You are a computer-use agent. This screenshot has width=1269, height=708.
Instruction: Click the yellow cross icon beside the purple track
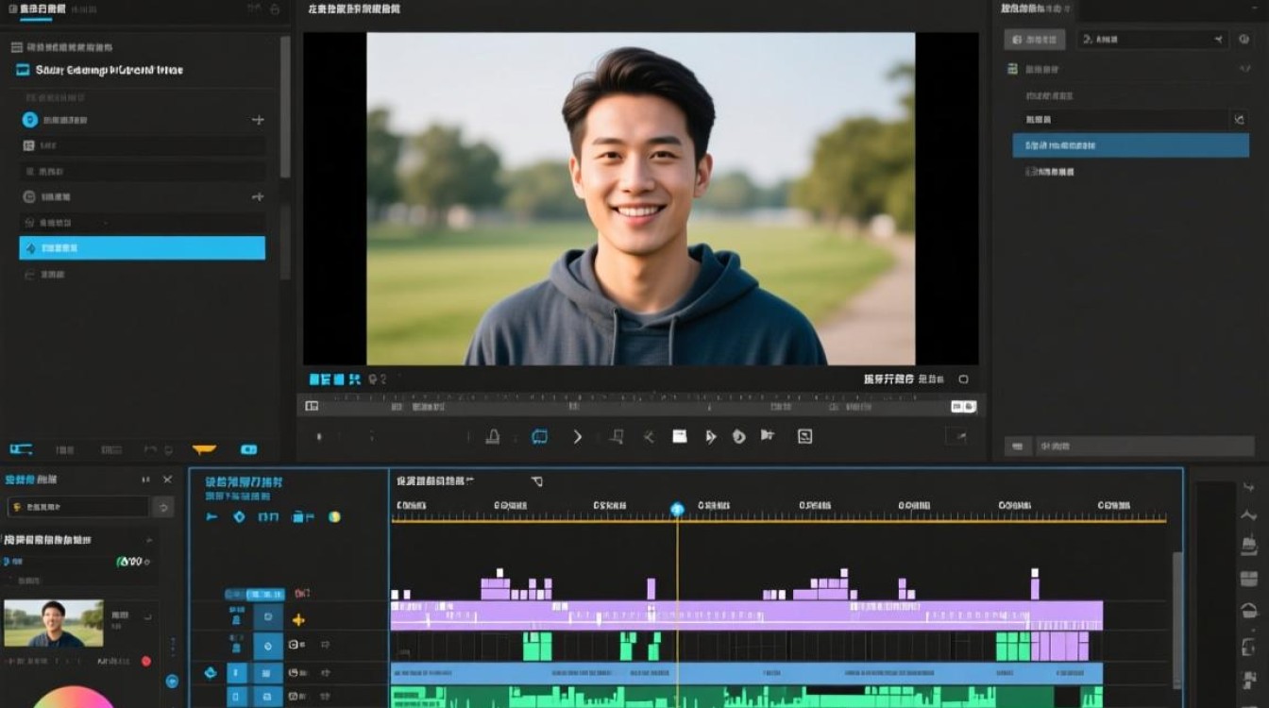pos(298,620)
